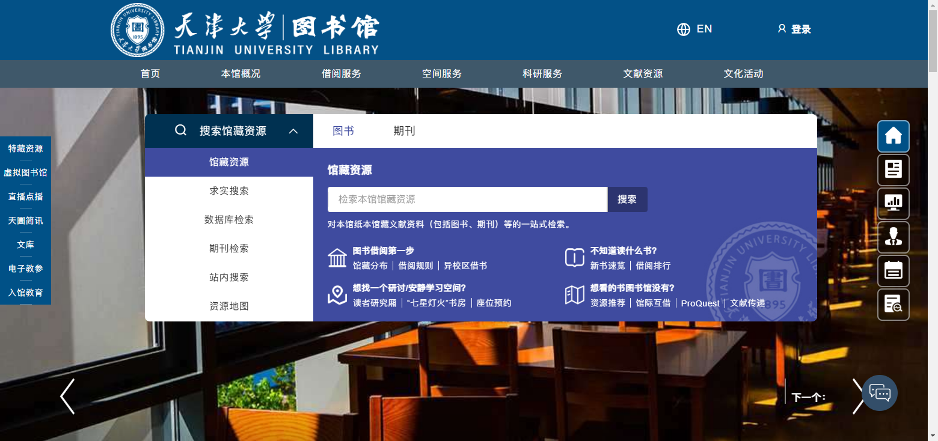Open the 文献资源 menu item

click(643, 73)
